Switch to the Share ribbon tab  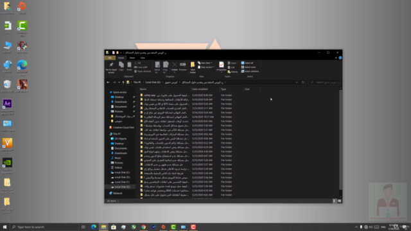(132, 58)
